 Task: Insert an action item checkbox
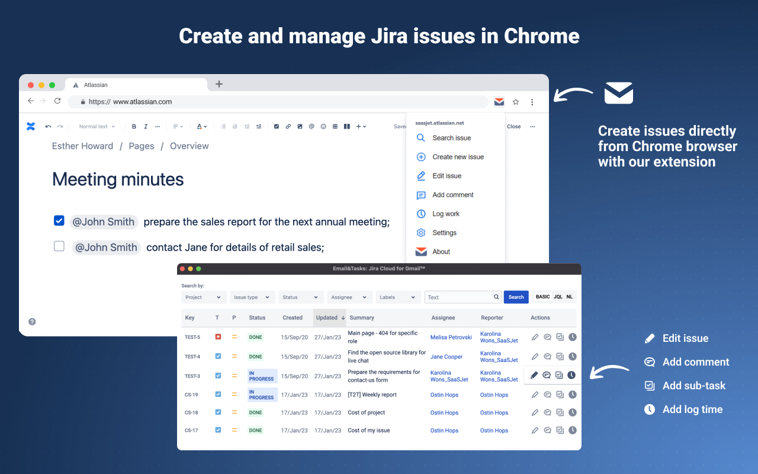click(x=277, y=126)
